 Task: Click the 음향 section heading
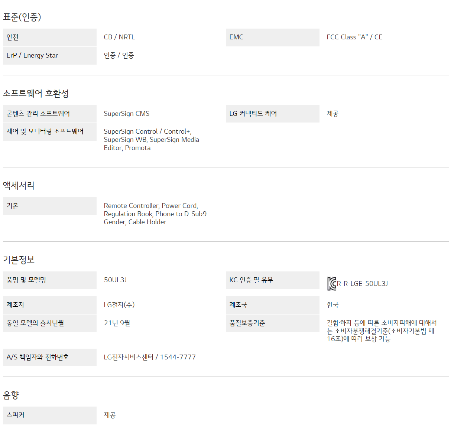(11, 395)
